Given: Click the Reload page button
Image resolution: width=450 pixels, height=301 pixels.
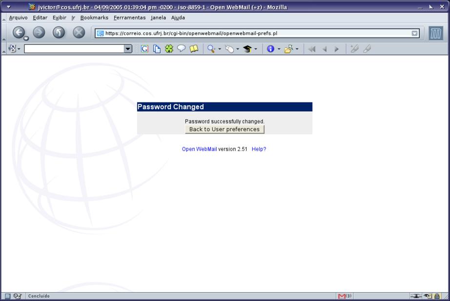Looking at the screenshot, I should [x=58, y=33].
